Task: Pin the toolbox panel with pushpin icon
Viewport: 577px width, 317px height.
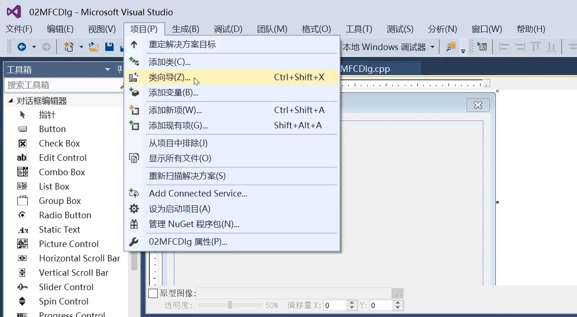Action: (x=120, y=70)
